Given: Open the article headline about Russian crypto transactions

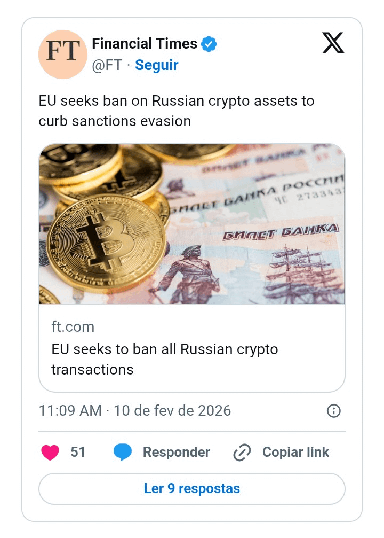Looking at the screenshot, I should [165, 359].
